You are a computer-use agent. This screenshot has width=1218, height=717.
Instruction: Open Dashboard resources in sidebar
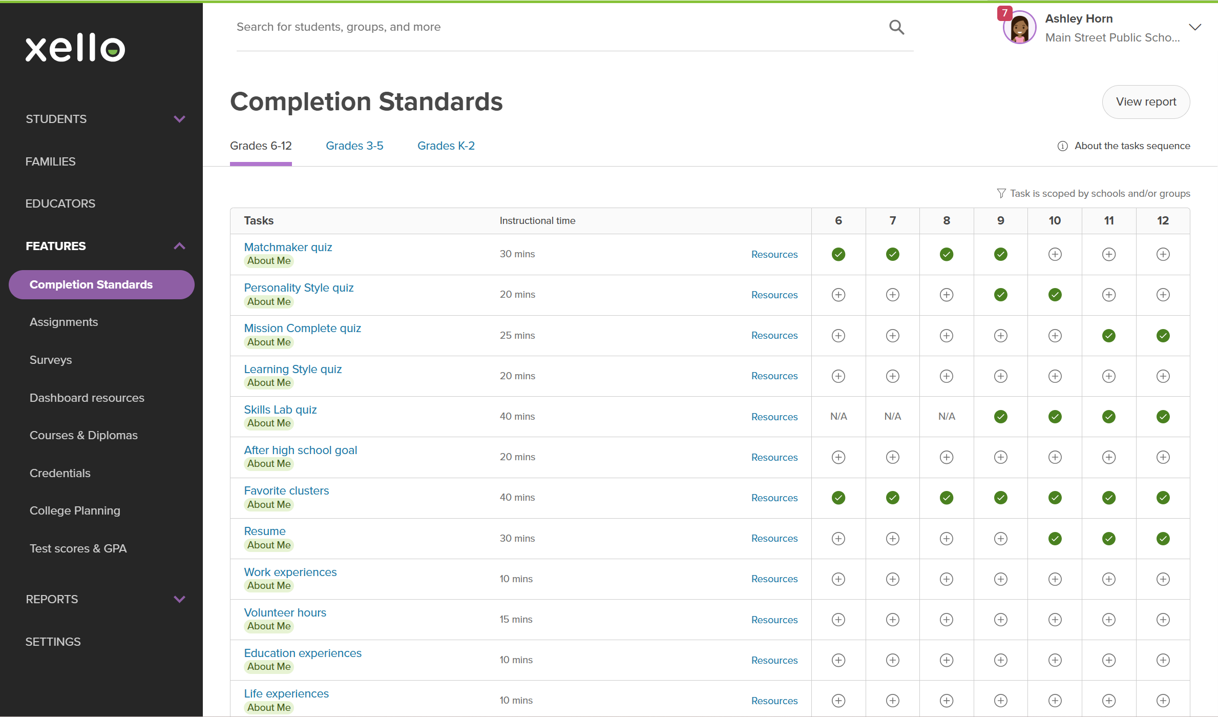[x=87, y=398]
